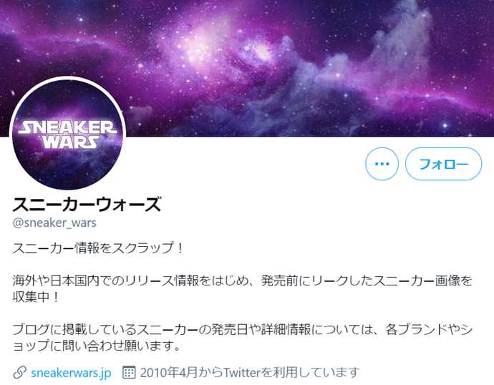Click the SNEAKER word in avatar logo
This screenshot has height=385, width=494.
click(x=67, y=128)
